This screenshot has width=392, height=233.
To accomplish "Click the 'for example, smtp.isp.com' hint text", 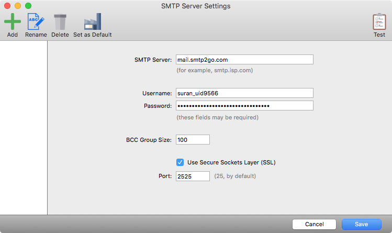I will coord(217,70).
